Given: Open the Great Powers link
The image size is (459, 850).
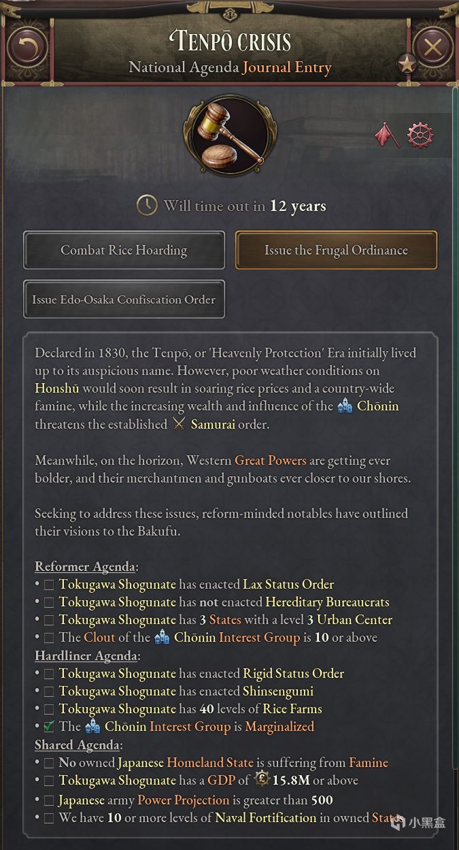Looking at the screenshot, I should pos(269,461).
